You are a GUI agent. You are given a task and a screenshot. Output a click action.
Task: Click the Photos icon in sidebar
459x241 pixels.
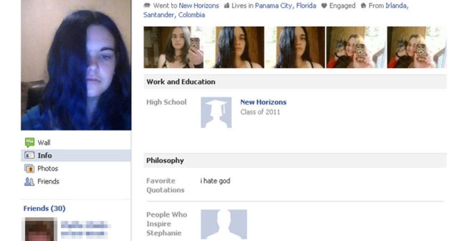click(29, 168)
